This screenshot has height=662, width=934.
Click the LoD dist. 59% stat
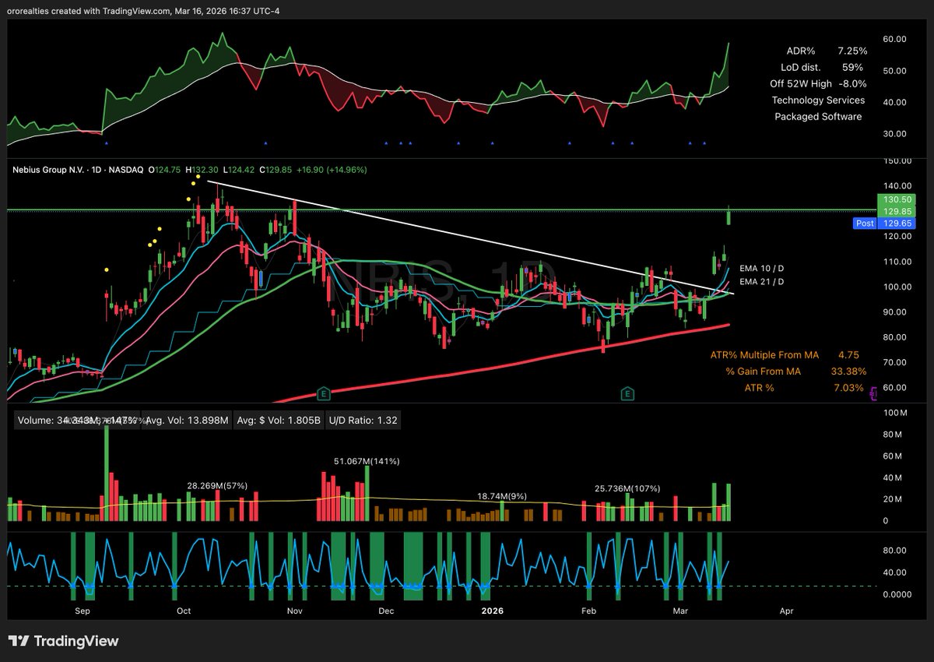click(823, 67)
